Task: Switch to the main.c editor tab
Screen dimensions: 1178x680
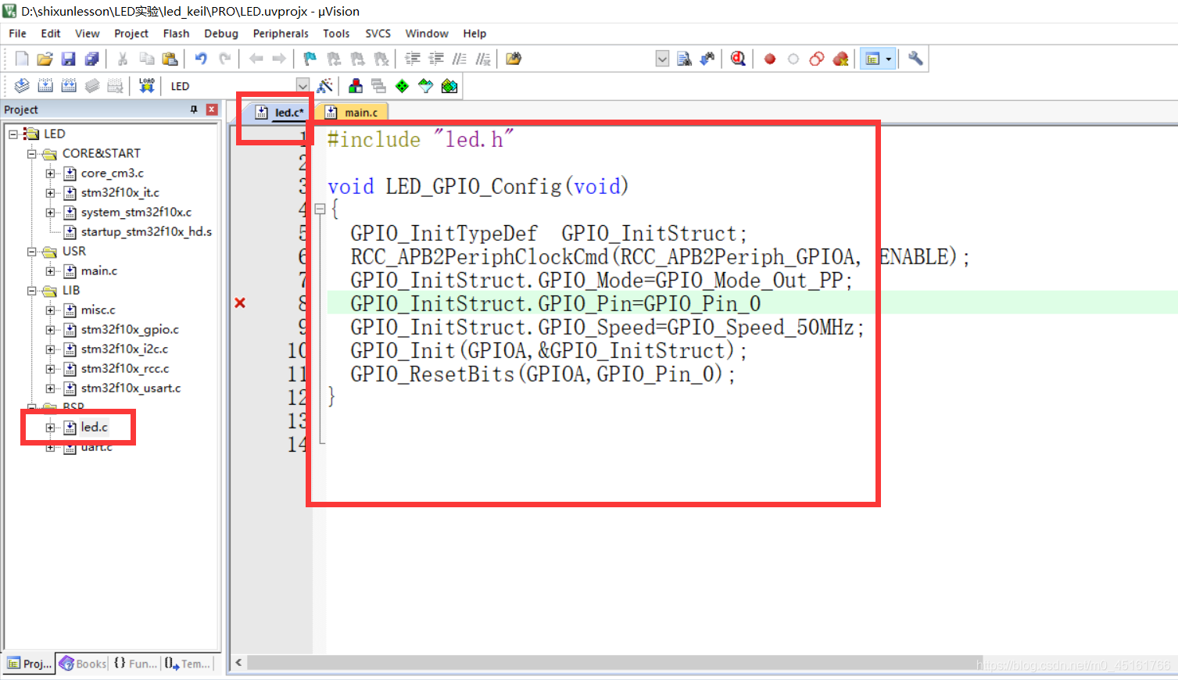Action: pyautogui.click(x=352, y=113)
